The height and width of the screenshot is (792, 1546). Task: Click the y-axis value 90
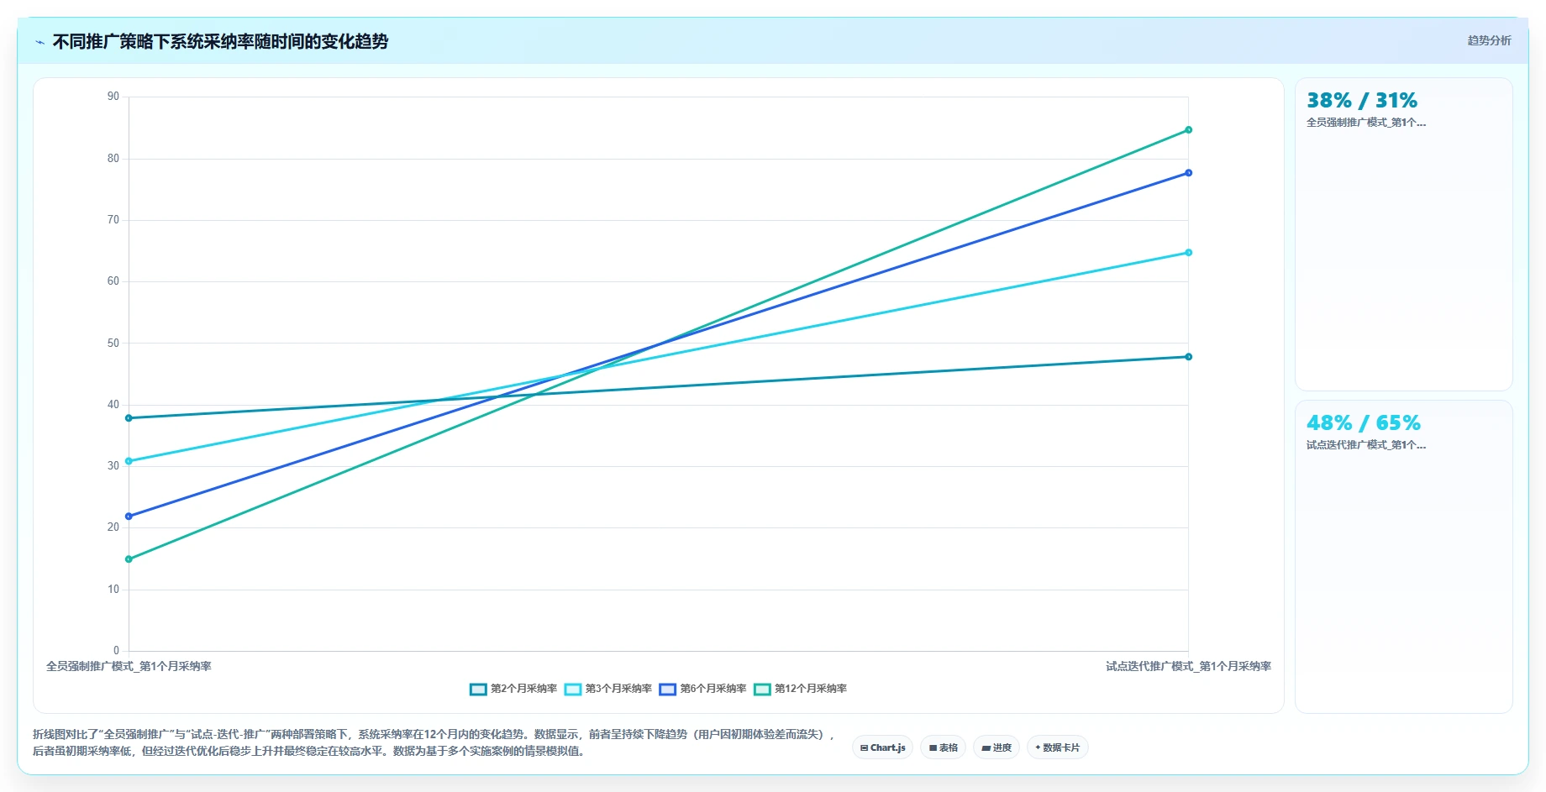coord(113,97)
